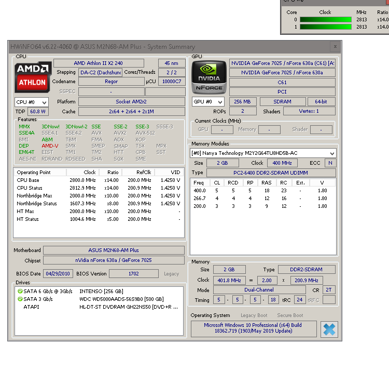Click the µCU 10000C7 field
The height and width of the screenshot is (370, 389).
pos(172,82)
